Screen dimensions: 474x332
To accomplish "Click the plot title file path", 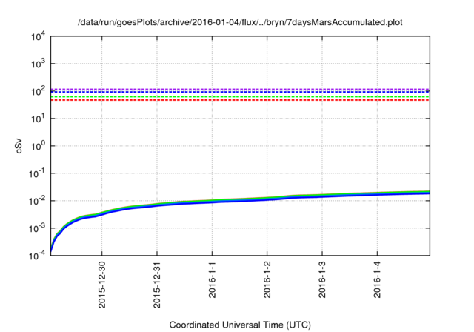I will coord(240,22).
